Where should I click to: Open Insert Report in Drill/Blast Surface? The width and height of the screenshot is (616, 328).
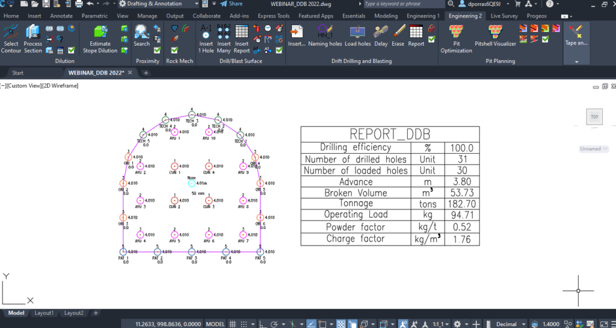pyautogui.click(x=242, y=38)
